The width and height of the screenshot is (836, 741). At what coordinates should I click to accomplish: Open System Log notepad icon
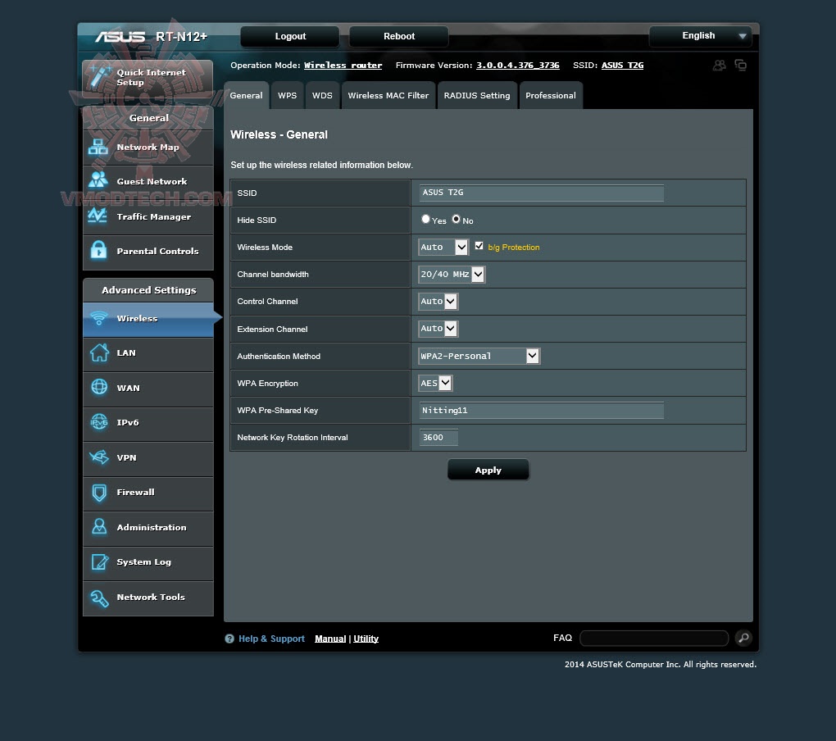pos(100,561)
